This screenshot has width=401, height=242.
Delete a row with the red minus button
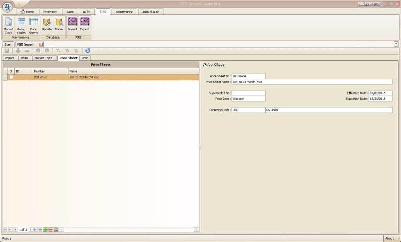point(51,229)
